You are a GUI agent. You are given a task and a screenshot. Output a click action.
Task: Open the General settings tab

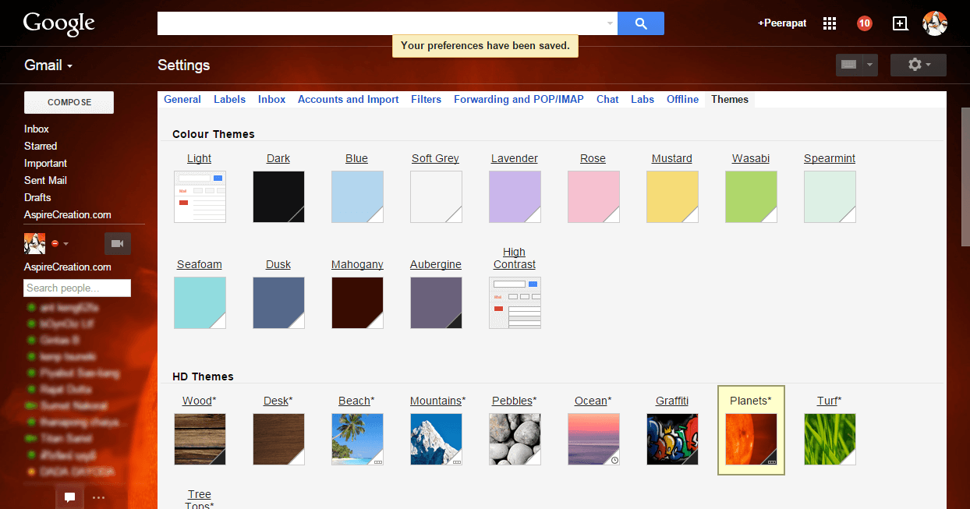point(182,99)
